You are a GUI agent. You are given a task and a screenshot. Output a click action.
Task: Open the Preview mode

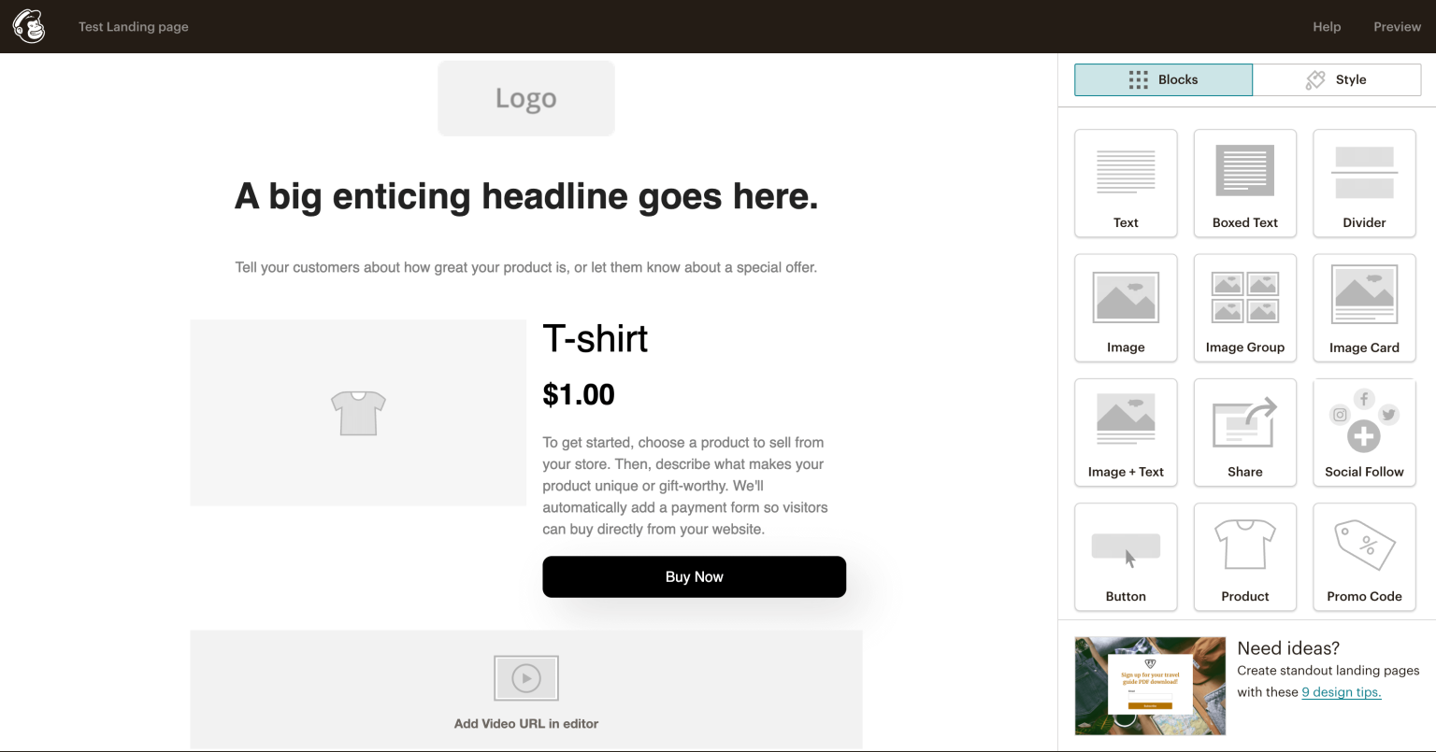point(1397,26)
